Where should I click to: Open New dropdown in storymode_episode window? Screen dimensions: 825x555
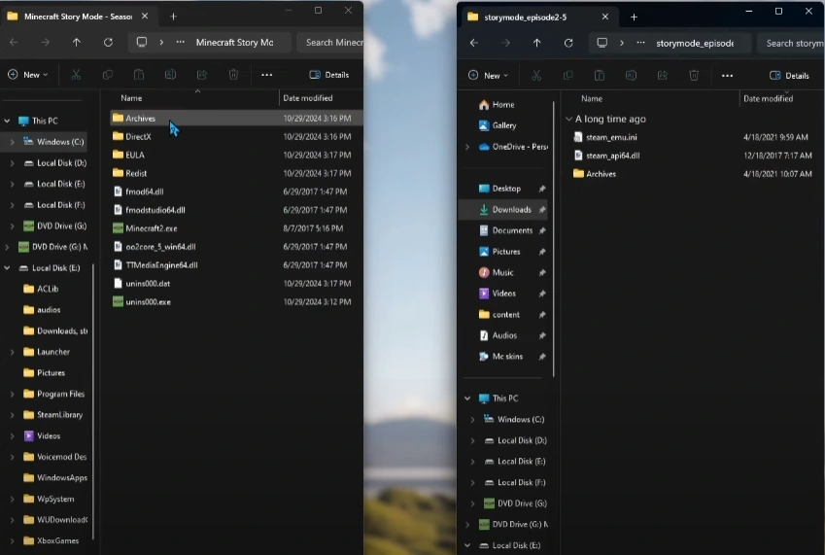488,75
